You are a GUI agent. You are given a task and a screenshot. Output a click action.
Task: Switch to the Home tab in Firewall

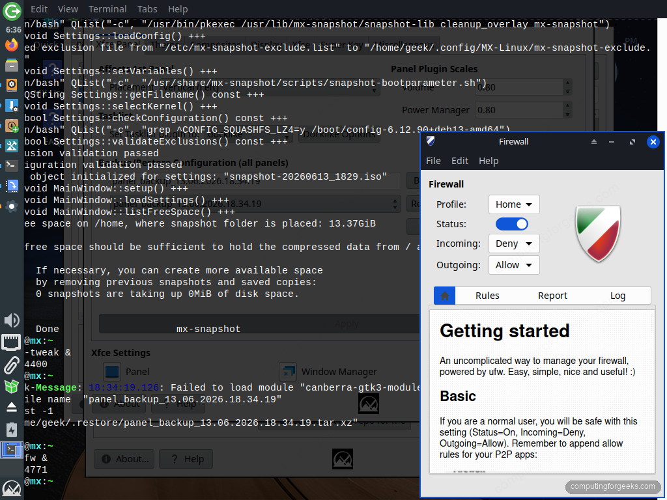(444, 296)
